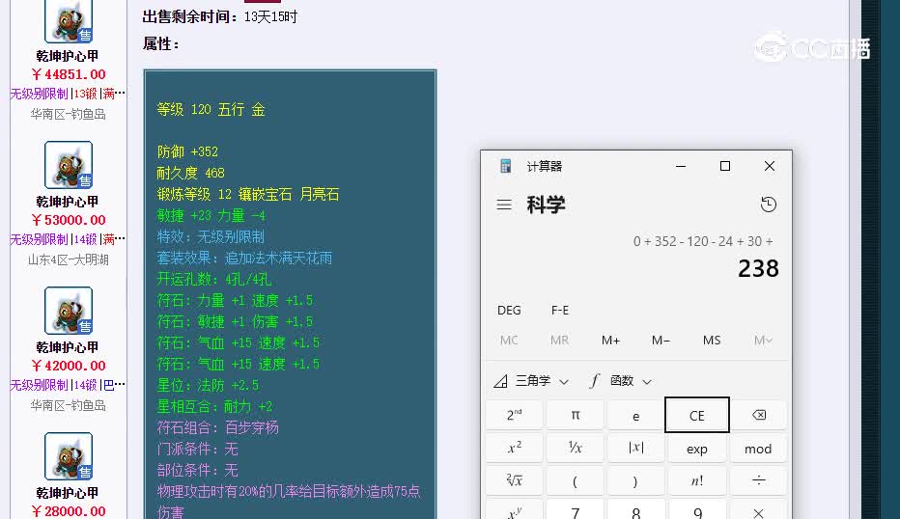This screenshot has width=900, height=519.
Task: Click server label 山东4区-大明湖
Action: [69, 259]
